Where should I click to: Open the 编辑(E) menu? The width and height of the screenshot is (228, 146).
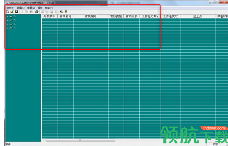coord(21,8)
